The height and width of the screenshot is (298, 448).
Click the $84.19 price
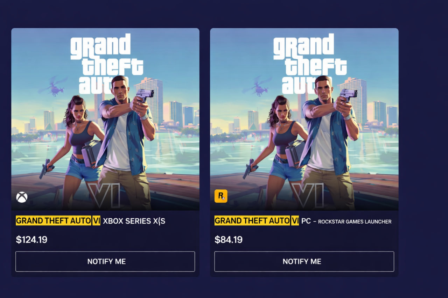(x=229, y=240)
